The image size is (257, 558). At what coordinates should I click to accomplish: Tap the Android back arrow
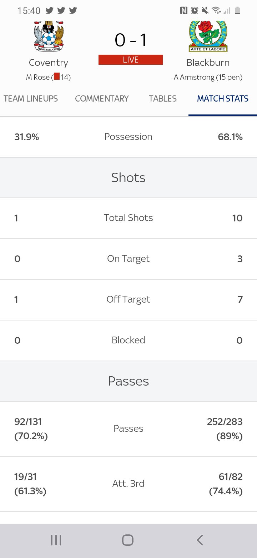pyautogui.click(x=200, y=540)
